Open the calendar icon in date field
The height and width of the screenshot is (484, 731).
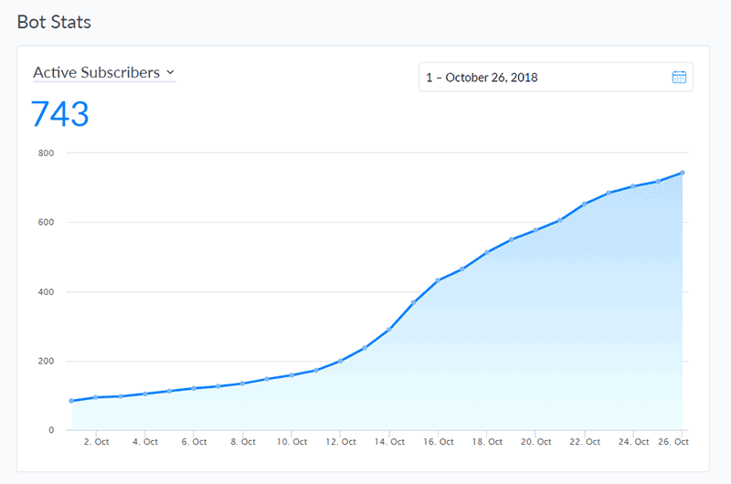[679, 77]
